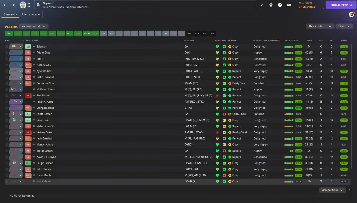Toggle the selection circle for Kyle Walker

coord(7,71)
